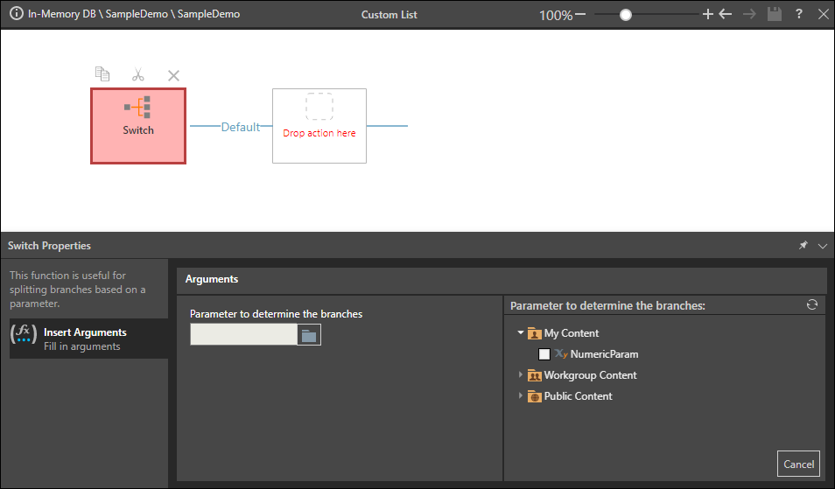Expand the Public Content folder
This screenshot has height=489, width=835.
click(x=520, y=395)
